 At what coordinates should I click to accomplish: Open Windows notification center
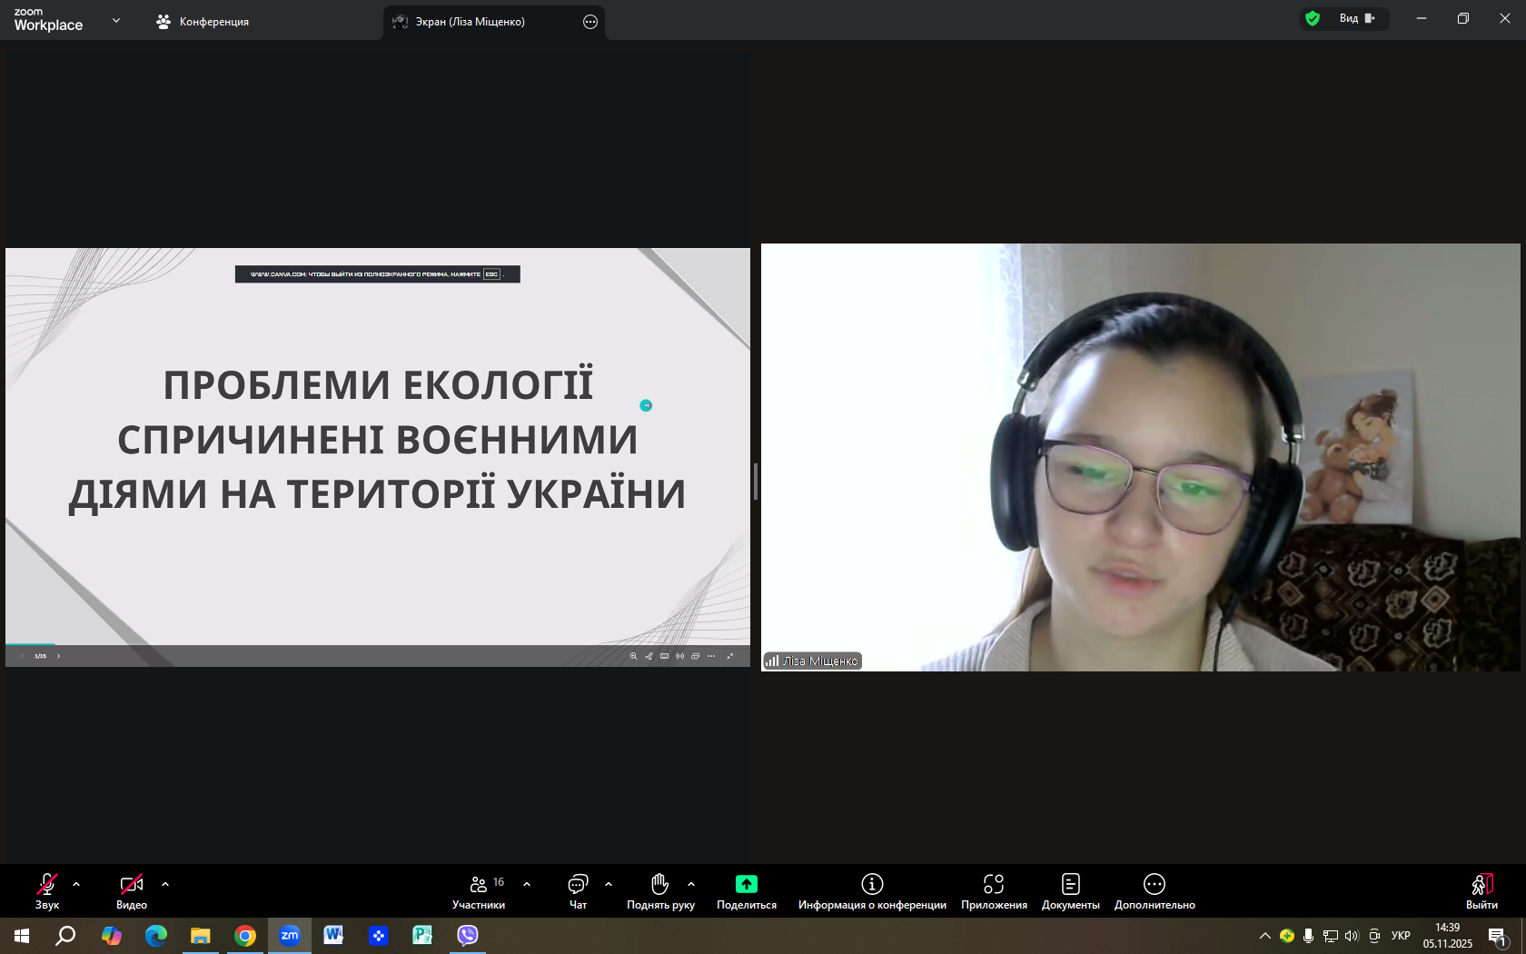click(1497, 936)
